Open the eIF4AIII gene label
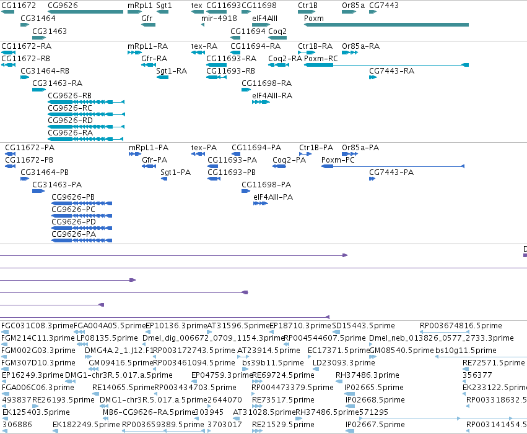 coord(265,18)
